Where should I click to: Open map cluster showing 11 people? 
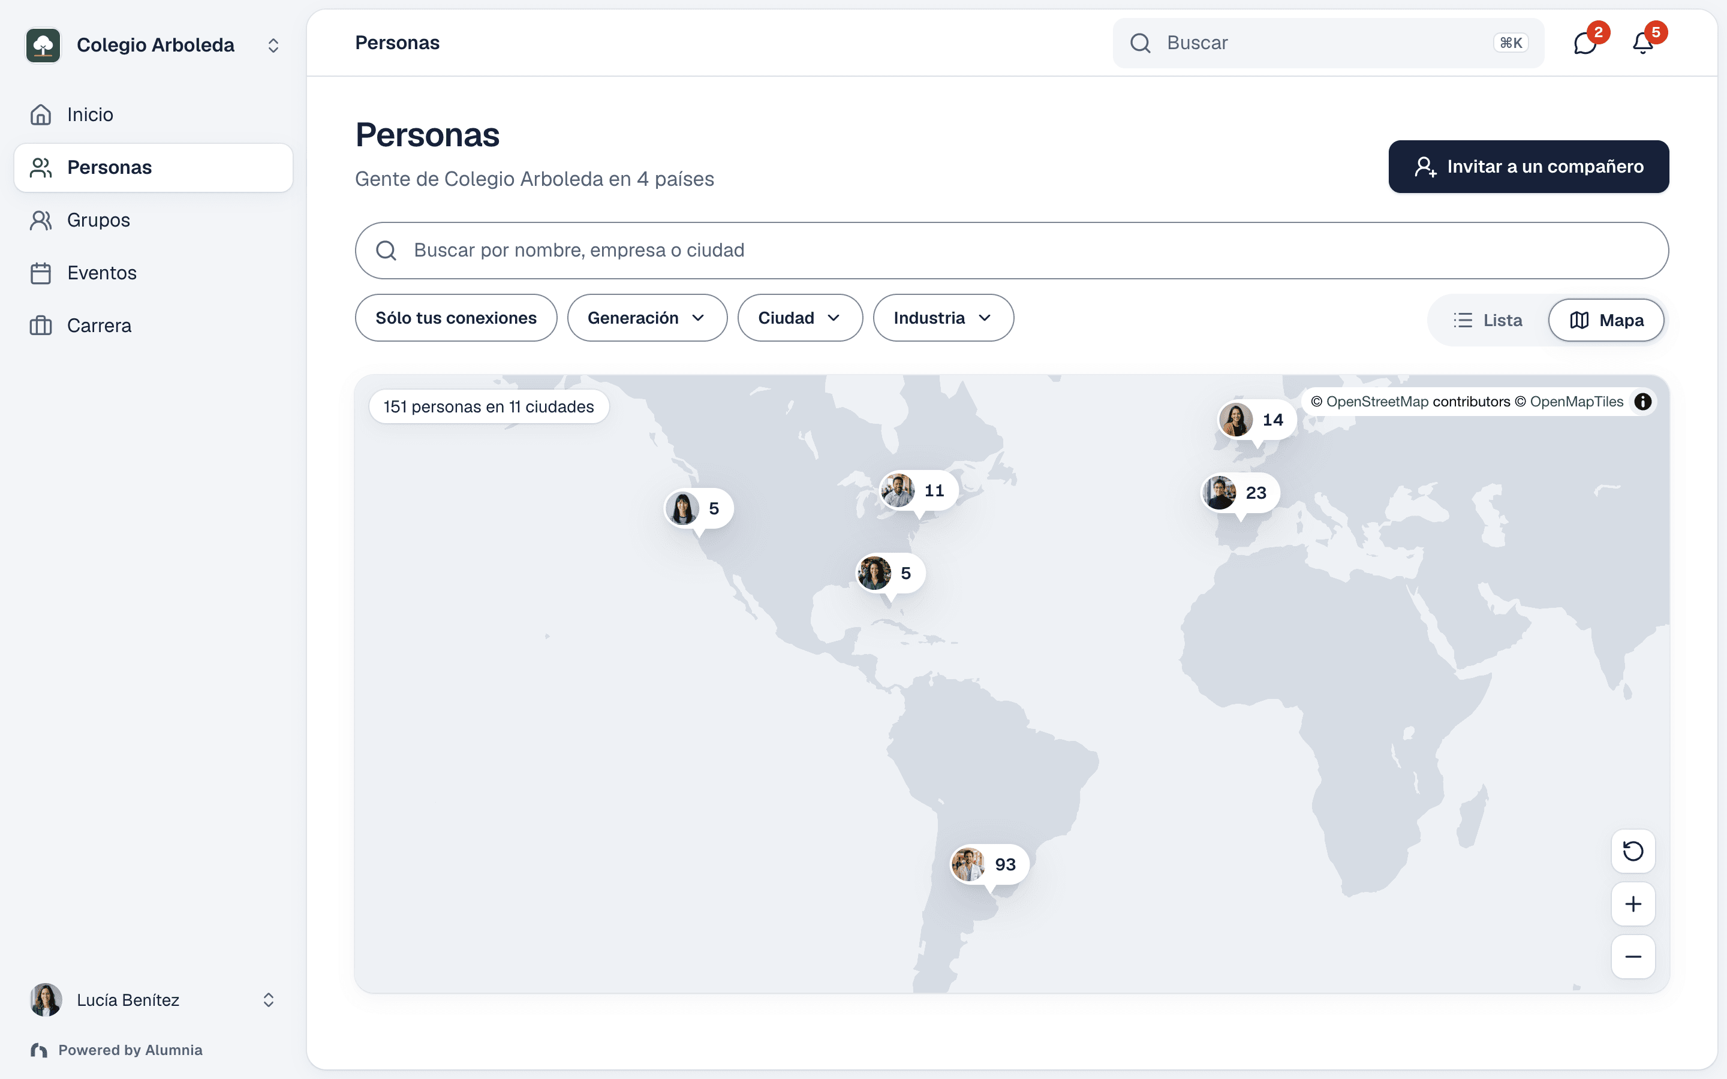919,490
